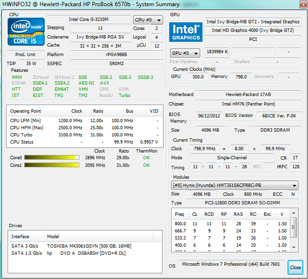Screen dimensions: 308x279
Task: Click the Intel Core i5-3210M name field
Action: tap(89, 19)
